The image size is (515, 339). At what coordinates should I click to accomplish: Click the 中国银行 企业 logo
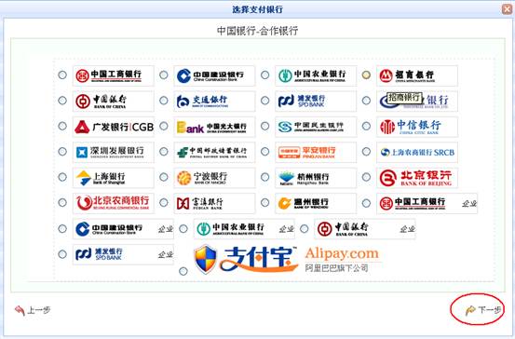365,229
